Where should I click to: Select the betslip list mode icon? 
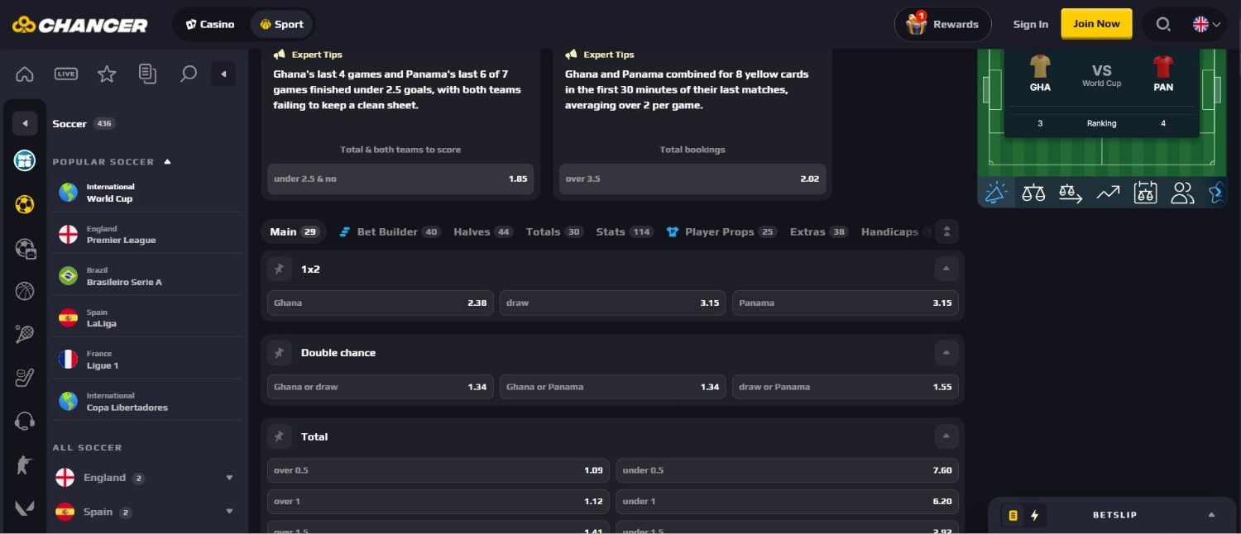tap(1013, 515)
